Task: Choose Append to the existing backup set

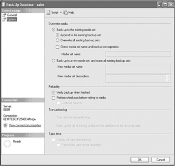Action: coord(57,35)
